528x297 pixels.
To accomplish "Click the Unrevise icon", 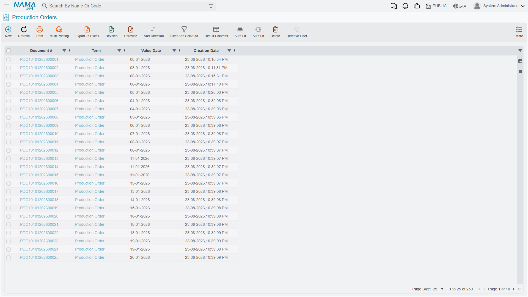I will point(131,29).
